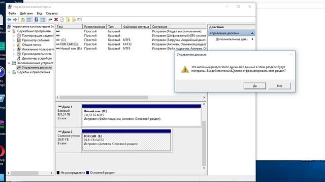Select the Запоминающие устройства tree node
This screenshot has width=325, height=182.
point(35,63)
